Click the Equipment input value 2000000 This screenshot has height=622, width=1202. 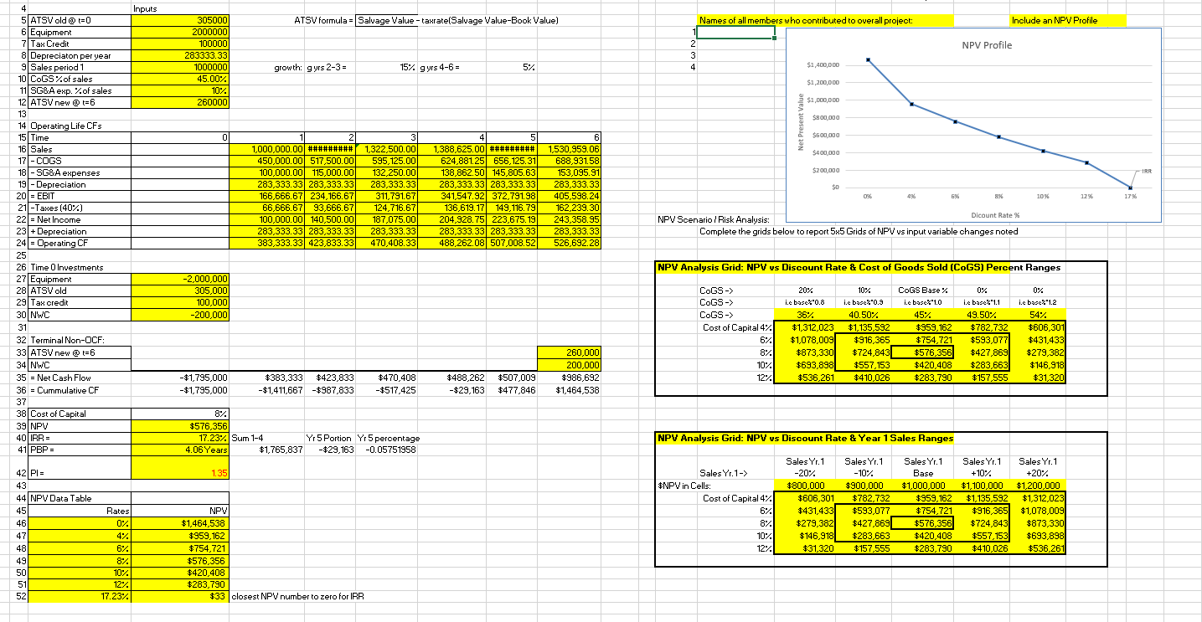pos(181,32)
